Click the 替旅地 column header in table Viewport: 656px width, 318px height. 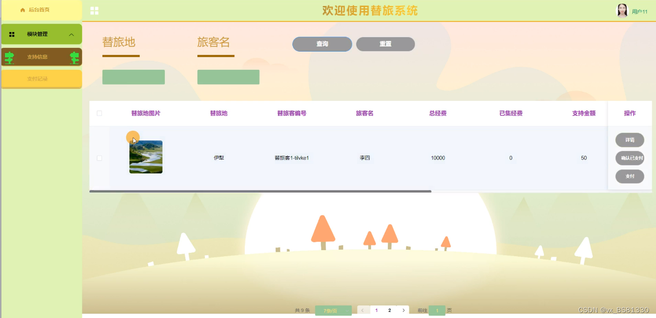pyautogui.click(x=219, y=113)
